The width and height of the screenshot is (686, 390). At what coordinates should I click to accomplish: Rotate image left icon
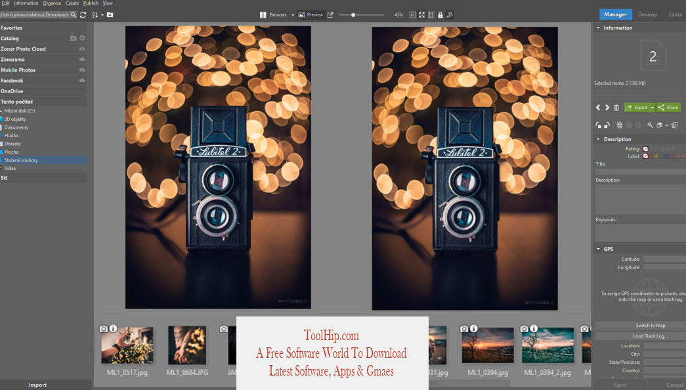pos(598,125)
